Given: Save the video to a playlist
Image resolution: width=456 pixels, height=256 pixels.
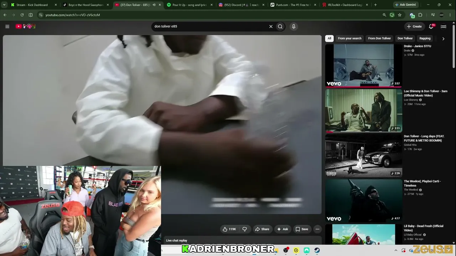Looking at the screenshot, I should [x=302, y=229].
